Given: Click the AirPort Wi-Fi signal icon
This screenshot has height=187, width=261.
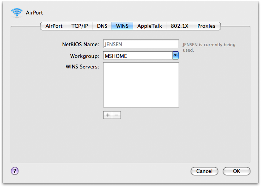Looking at the screenshot, I should pos(17,13).
